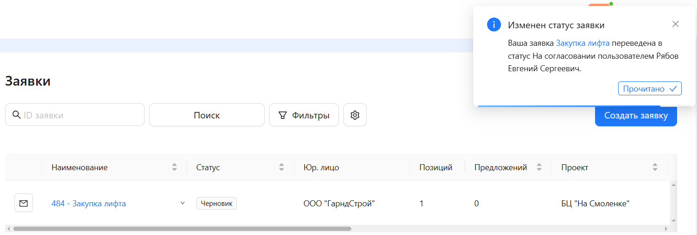Open the table settings gear icon

pos(355,115)
